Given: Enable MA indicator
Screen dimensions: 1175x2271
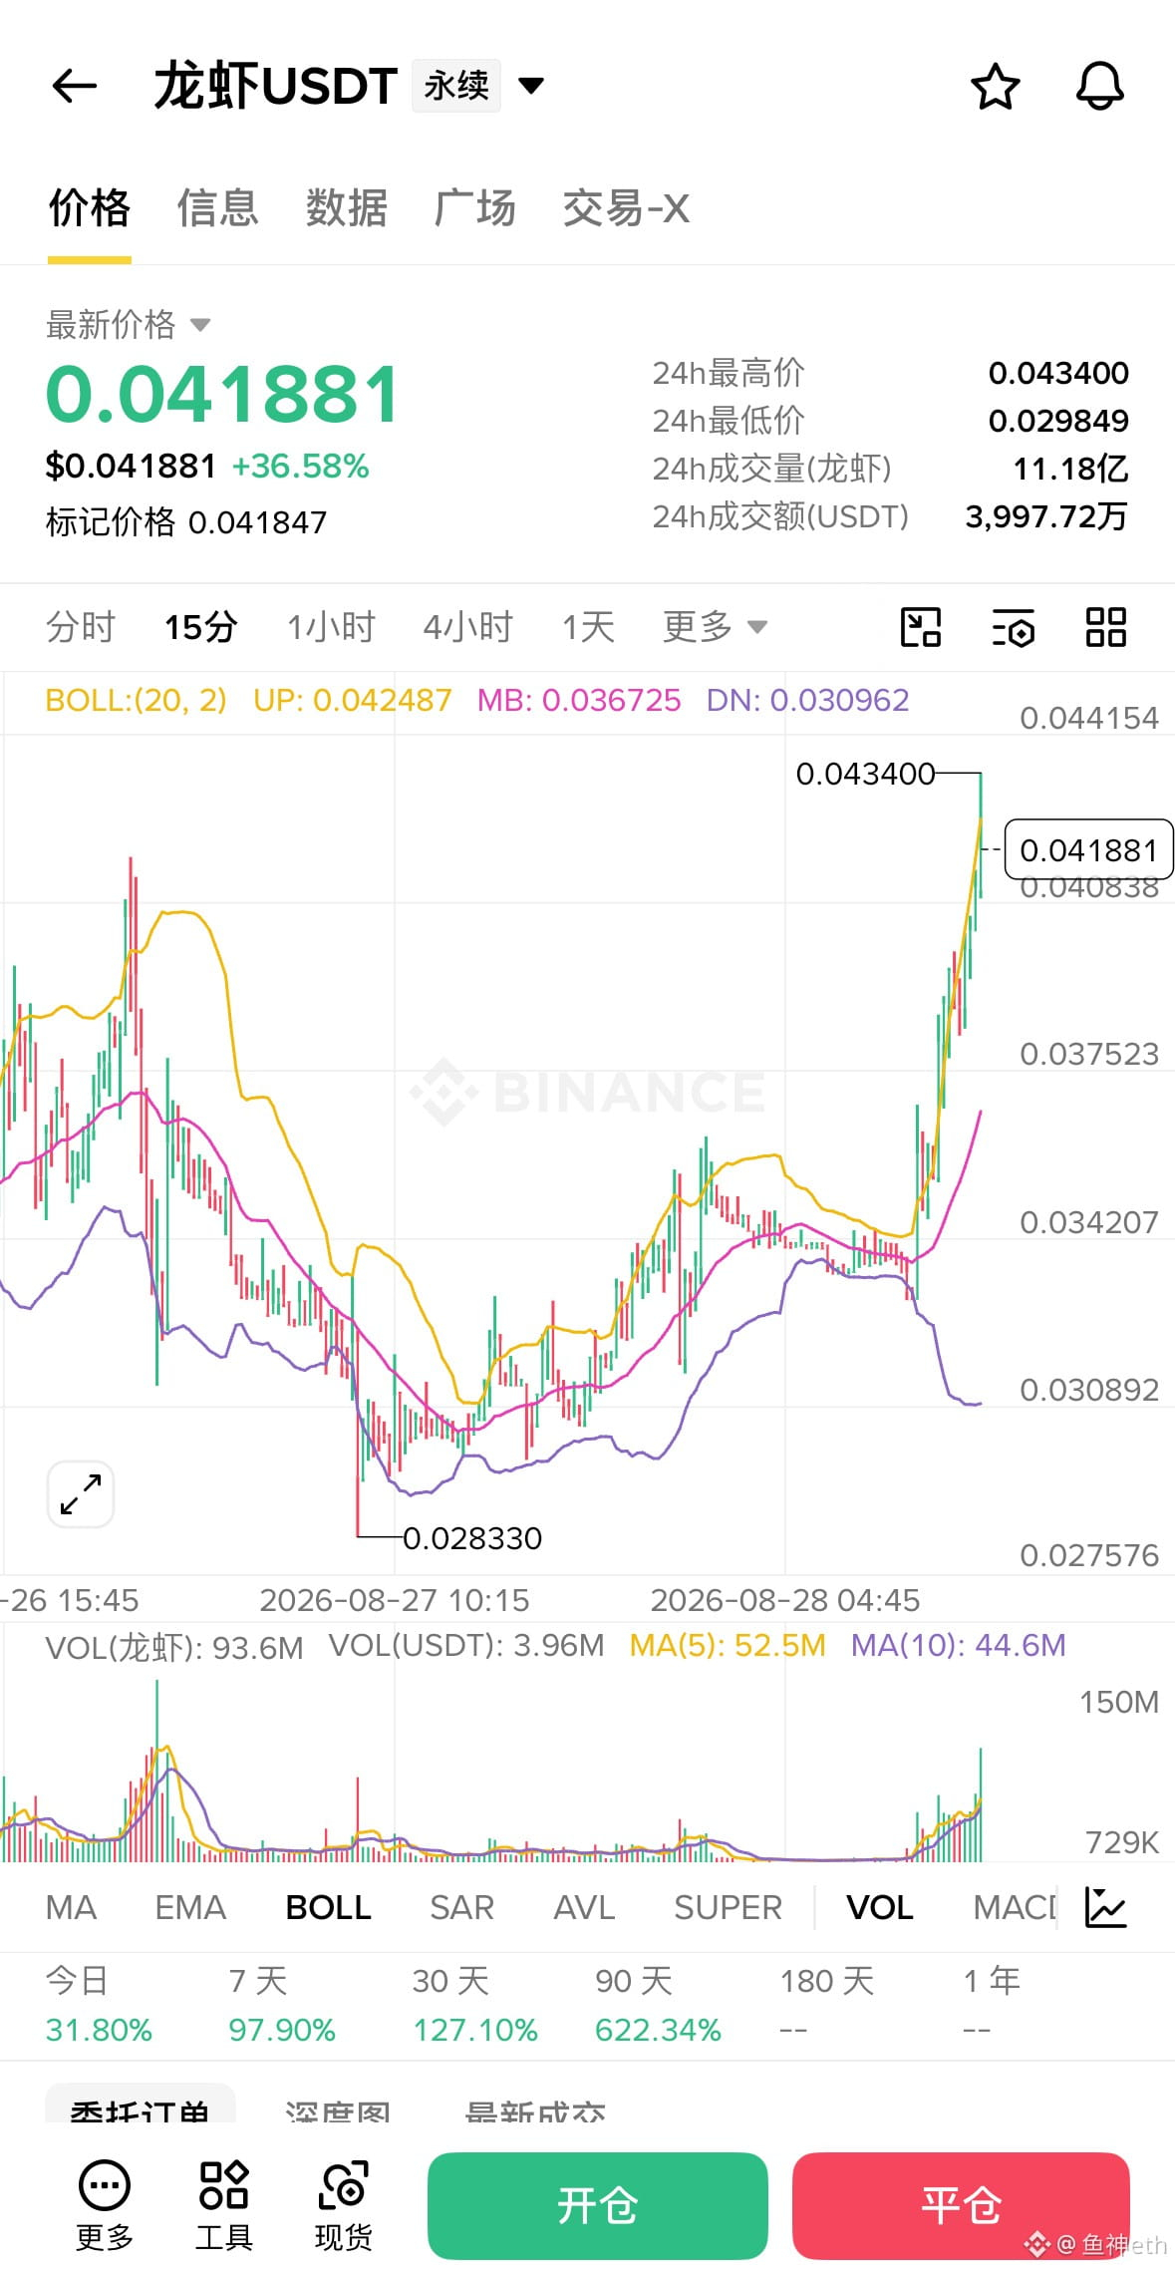Looking at the screenshot, I should point(71,1908).
